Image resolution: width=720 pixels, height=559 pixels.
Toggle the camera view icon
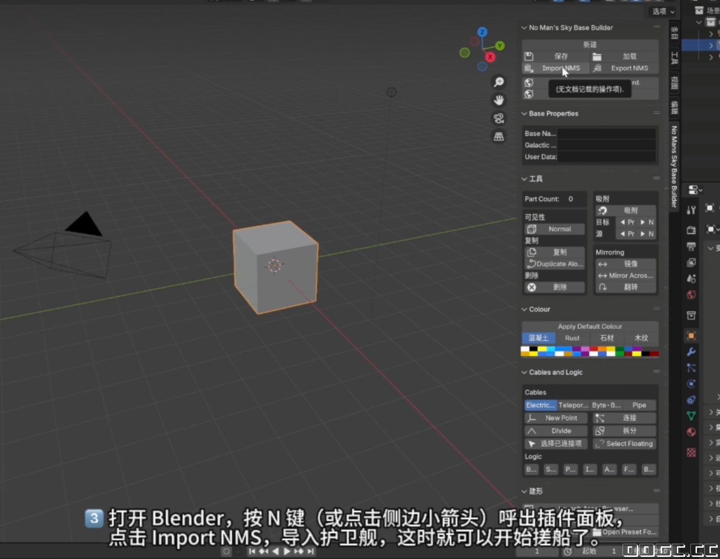coord(499,118)
